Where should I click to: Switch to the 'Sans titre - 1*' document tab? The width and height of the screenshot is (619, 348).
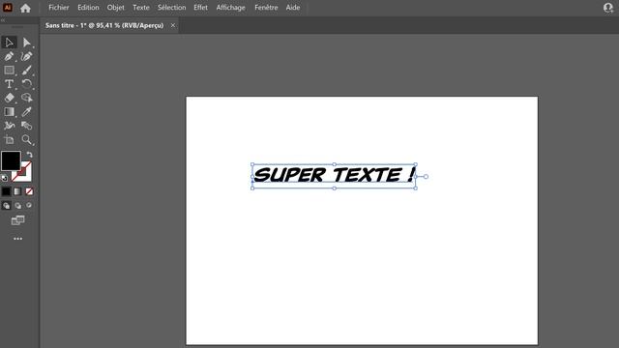[104, 25]
